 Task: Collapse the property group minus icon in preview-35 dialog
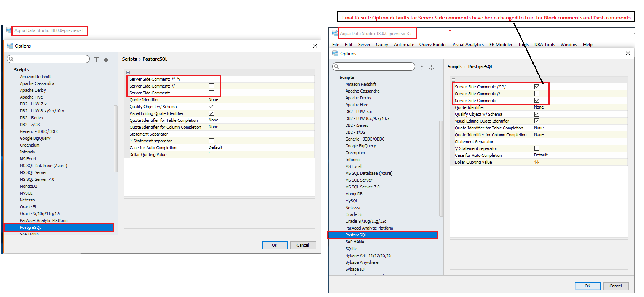[x=454, y=80]
